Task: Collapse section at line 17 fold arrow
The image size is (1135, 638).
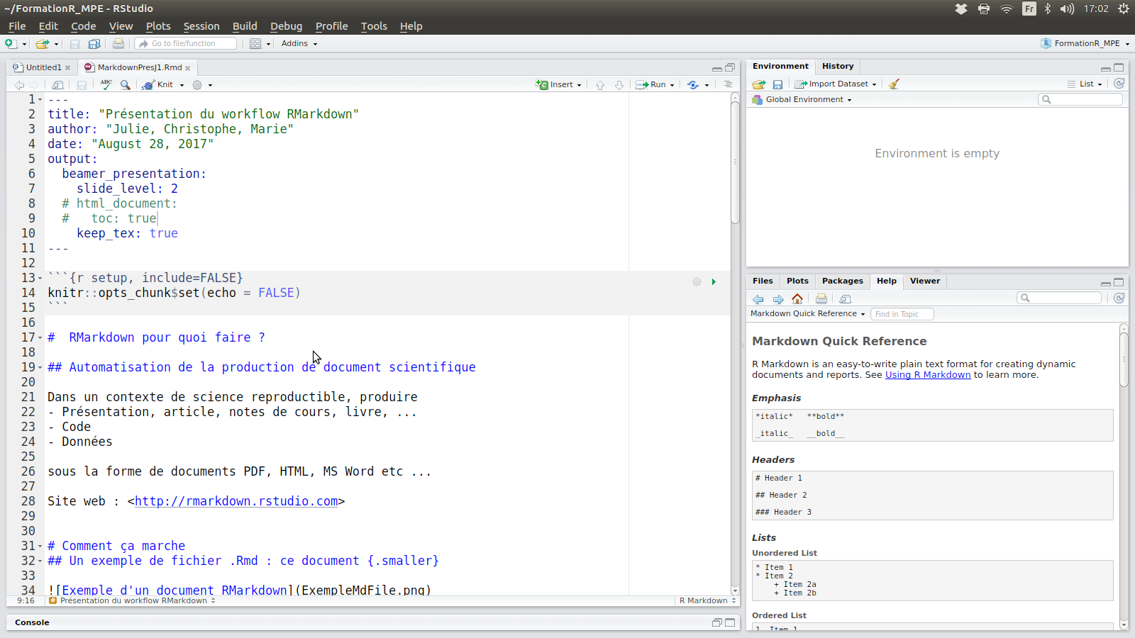Action: click(40, 338)
